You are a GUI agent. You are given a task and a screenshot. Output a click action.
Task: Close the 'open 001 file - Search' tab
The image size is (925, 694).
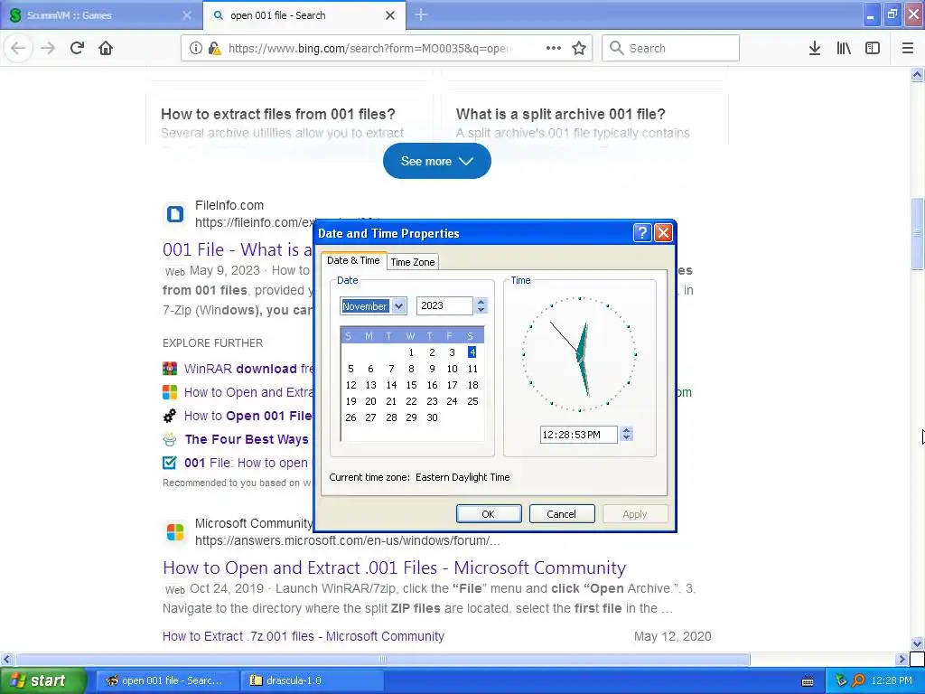[390, 15]
